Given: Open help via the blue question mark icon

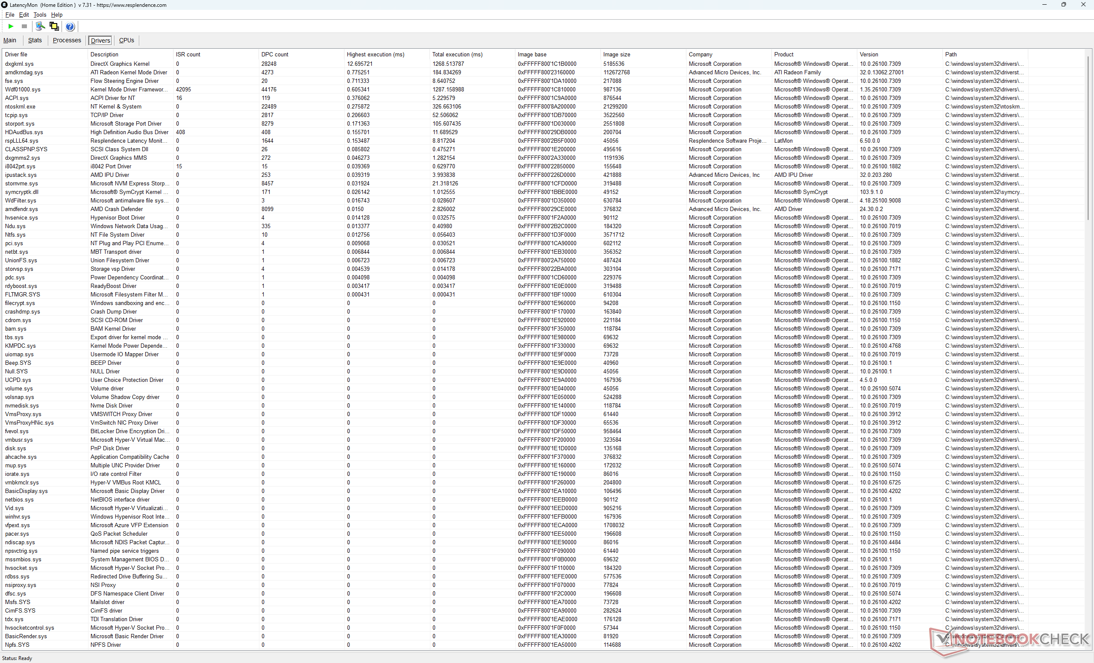Looking at the screenshot, I should 70,26.
